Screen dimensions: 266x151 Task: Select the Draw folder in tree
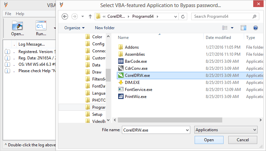click(x=97, y=72)
